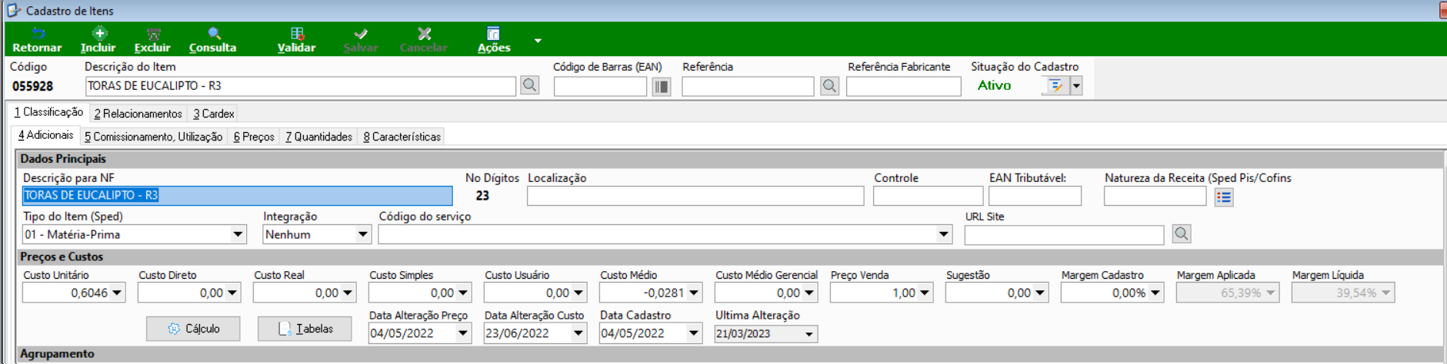Click the Natureza da Receita input field
The height and width of the screenshot is (364, 1447).
(x=1155, y=196)
